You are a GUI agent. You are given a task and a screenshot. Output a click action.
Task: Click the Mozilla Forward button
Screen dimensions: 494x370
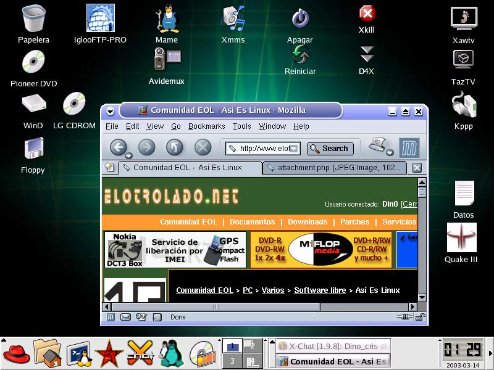(x=147, y=147)
